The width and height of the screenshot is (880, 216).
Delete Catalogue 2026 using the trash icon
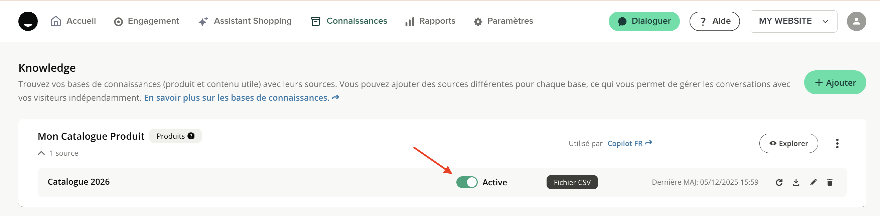[x=830, y=182]
